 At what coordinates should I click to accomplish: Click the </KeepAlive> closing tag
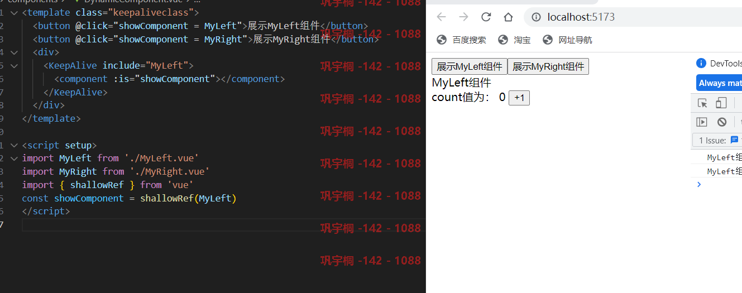75,92
